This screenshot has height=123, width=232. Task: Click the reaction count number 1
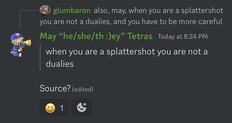pos(62,108)
